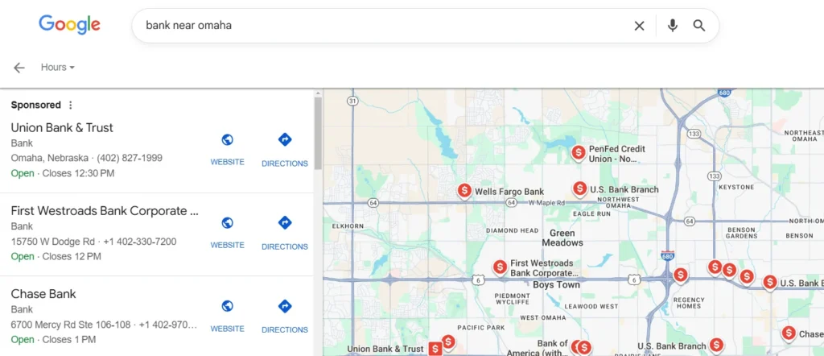The image size is (824, 356).
Task: Open the Sponsored three-dot options menu
Action: (71, 106)
